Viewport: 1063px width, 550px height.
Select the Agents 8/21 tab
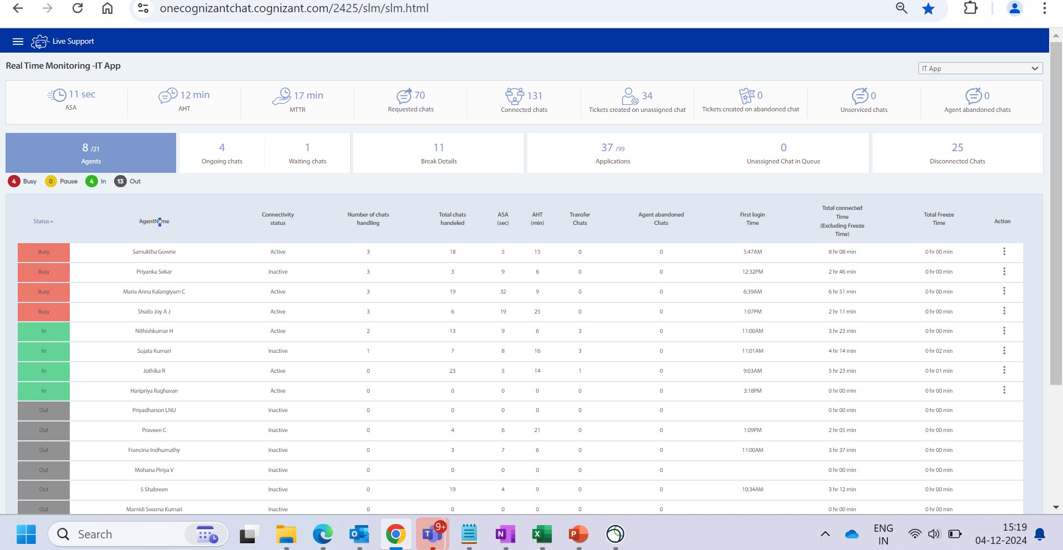(91, 153)
